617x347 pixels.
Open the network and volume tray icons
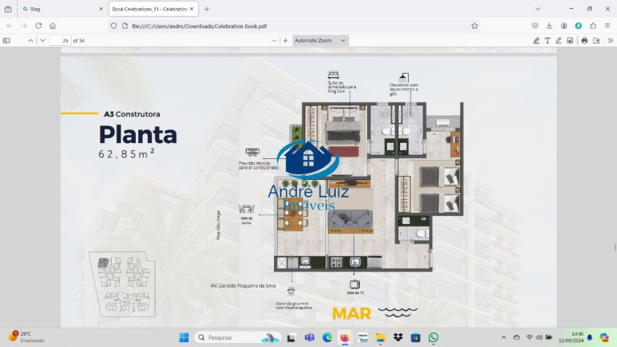click(539, 337)
